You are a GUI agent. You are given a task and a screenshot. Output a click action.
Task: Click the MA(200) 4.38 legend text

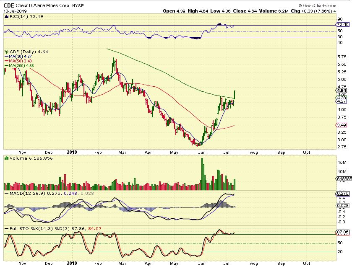coord(21,65)
